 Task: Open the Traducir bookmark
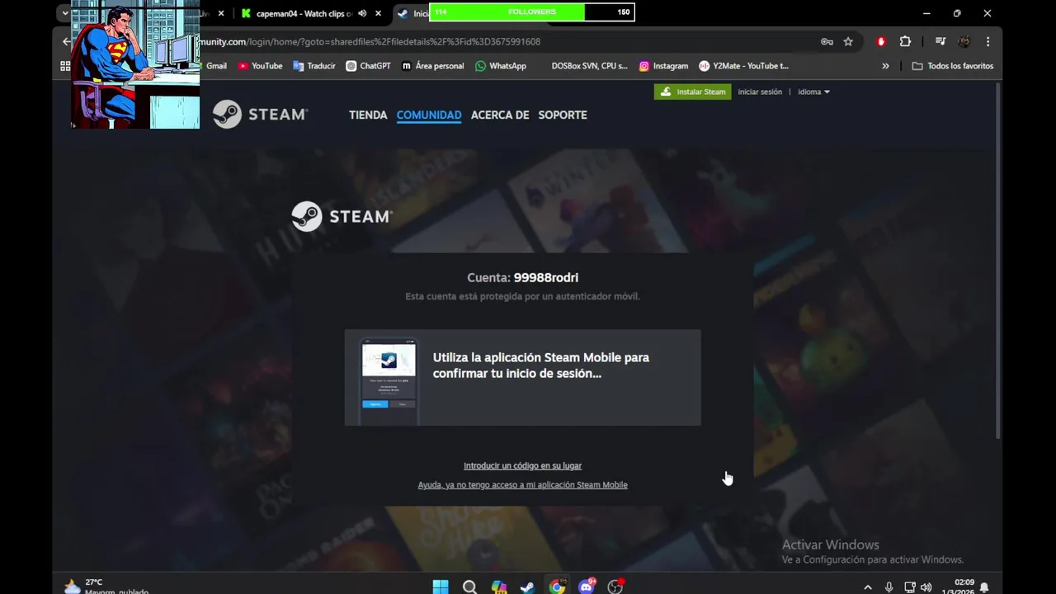point(314,66)
